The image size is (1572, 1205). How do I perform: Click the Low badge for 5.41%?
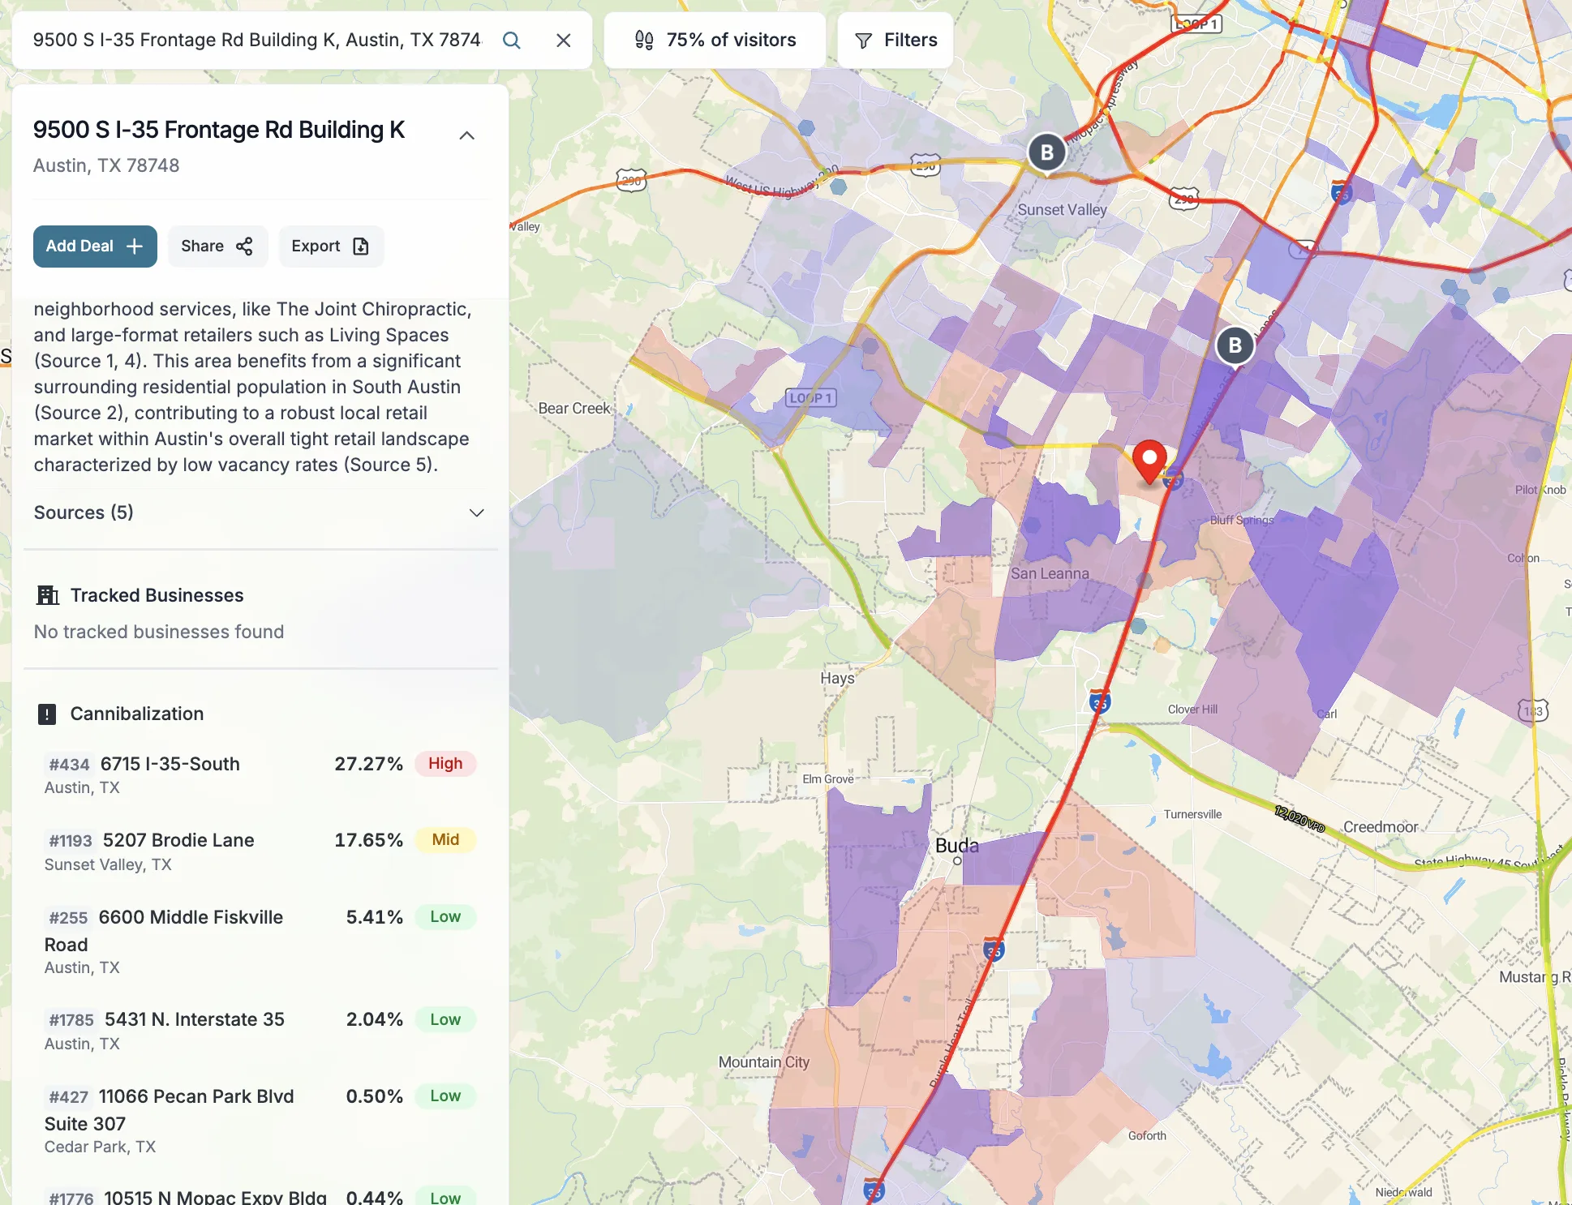click(x=445, y=917)
